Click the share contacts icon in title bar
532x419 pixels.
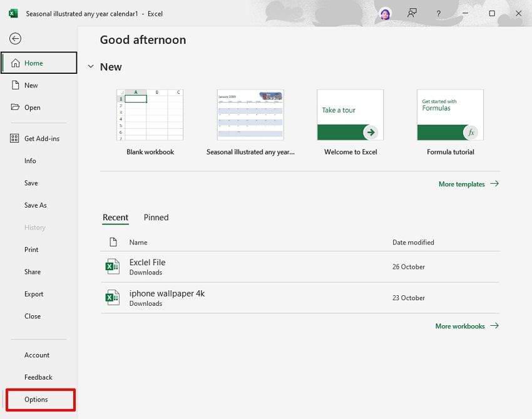[412, 13]
